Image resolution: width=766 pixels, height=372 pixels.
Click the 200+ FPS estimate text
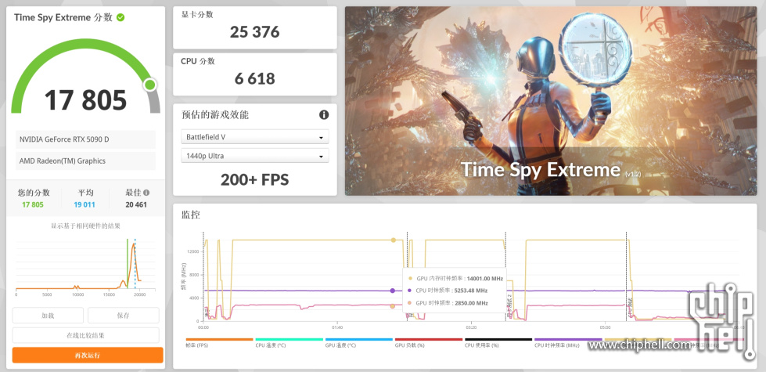[x=254, y=180]
